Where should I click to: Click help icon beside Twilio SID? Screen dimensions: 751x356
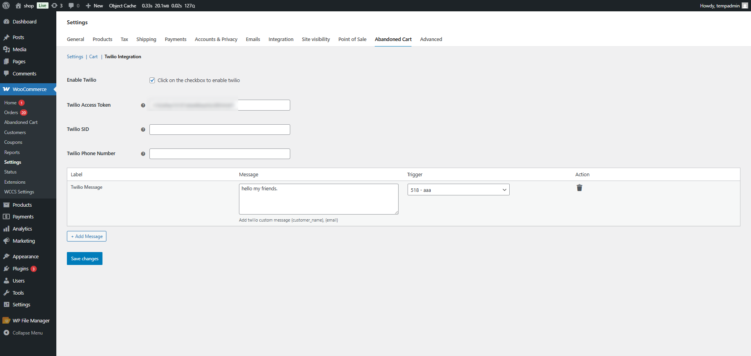(x=143, y=129)
